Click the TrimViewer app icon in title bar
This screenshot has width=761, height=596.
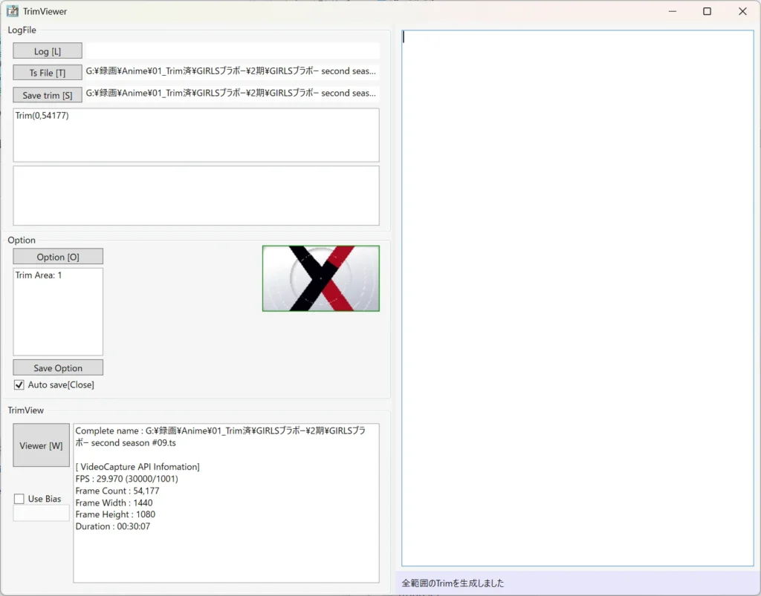coord(13,11)
